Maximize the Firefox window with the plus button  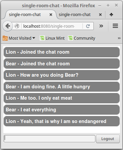point(108,5)
